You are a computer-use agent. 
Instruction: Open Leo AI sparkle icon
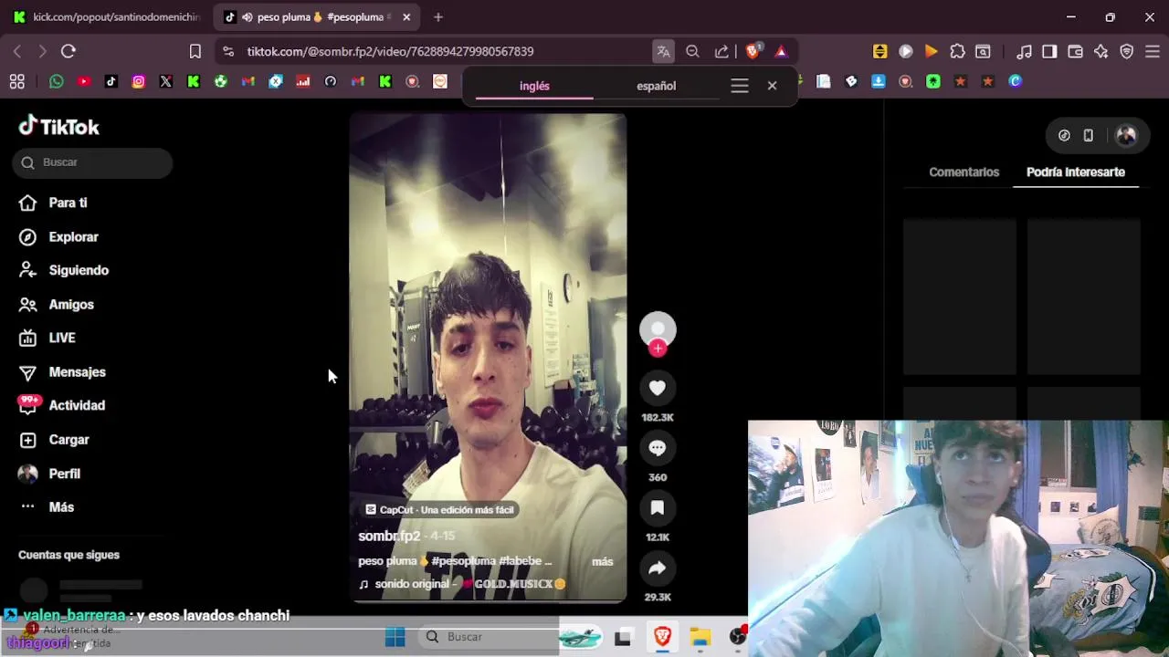(1101, 51)
